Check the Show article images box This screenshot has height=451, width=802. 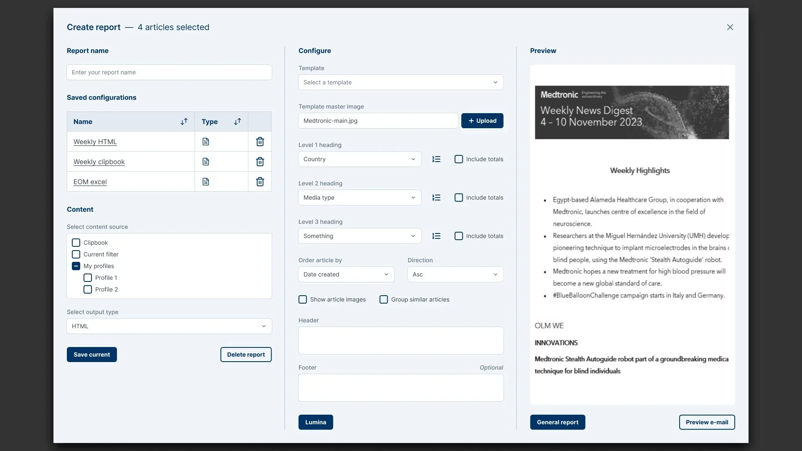click(303, 299)
